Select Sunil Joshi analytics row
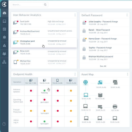The width and height of the screenshot is (132, 132). point(44,23)
